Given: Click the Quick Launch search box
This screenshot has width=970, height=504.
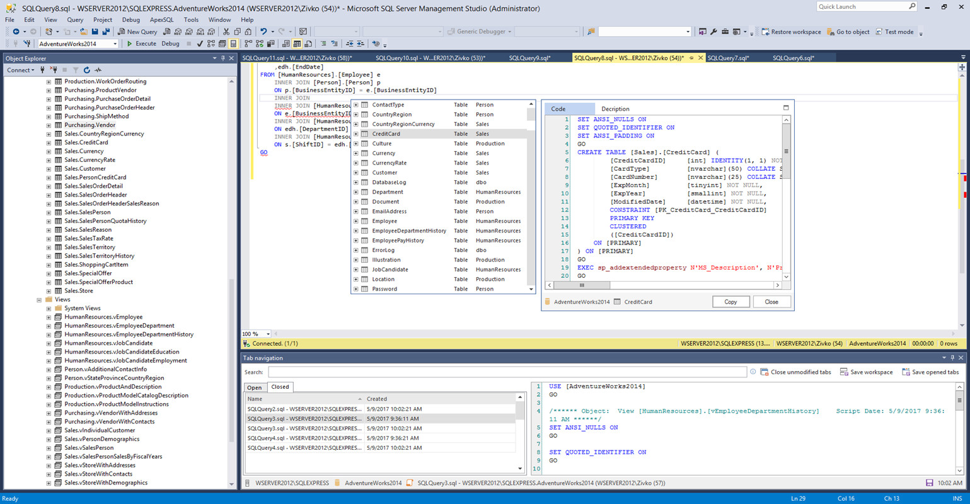Looking at the screenshot, I should 867,6.
